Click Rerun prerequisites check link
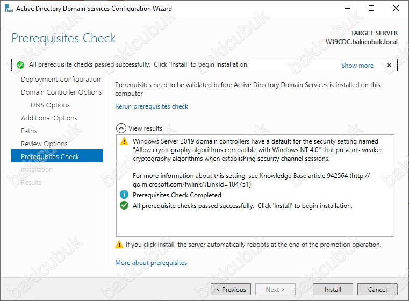409x301 pixels. pos(152,106)
